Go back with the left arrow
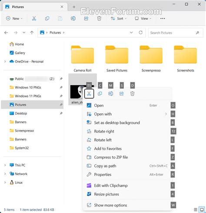206x213 pixels. click(x=6, y=33)
